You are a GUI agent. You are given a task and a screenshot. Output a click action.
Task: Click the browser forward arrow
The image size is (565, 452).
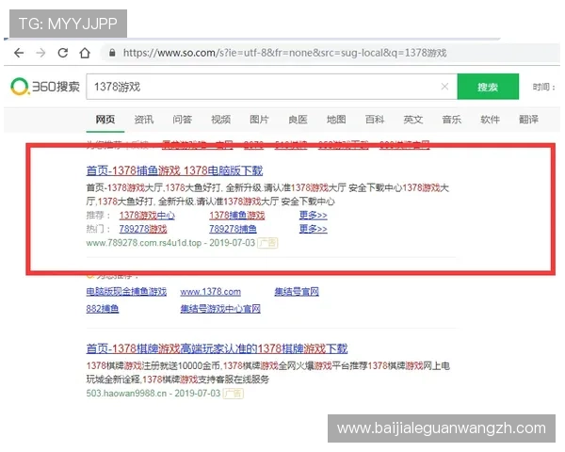click(x=40, y=53)
